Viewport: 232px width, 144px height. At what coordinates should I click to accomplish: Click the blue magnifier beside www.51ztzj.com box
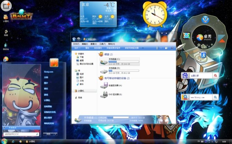pyautogui.click(x=215, y=97)
